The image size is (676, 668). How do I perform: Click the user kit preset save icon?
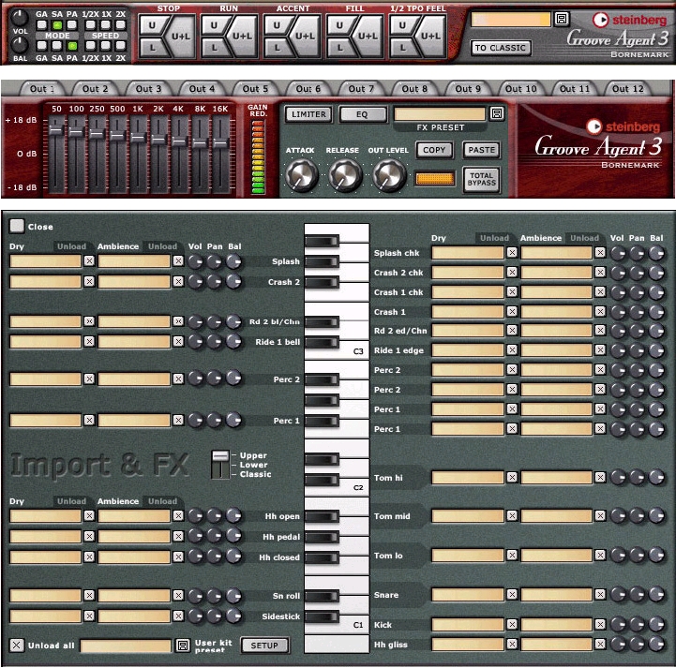point(183,646)
